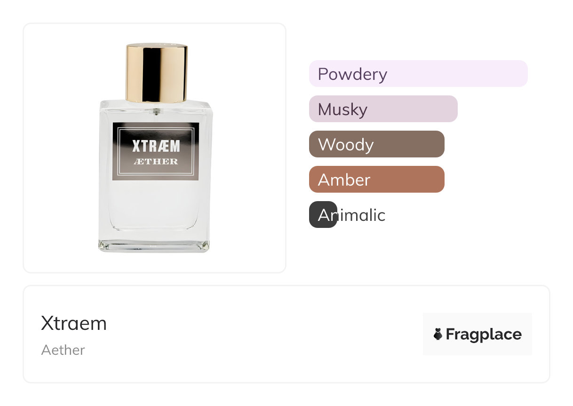Click the thick glass base of the bottle
Image resolution: width=573 pixels, height=406 pixels.
point(154,246)
